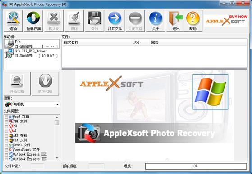This screenshot has width=252, height=174.
Task: Click the 重新扫描 rescan icon
Action: pos(33,21)
